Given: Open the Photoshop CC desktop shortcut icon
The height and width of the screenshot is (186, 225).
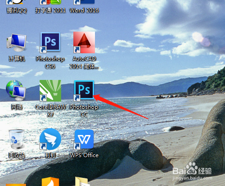Looking at the screenshot, I should (x=84, y=90).
